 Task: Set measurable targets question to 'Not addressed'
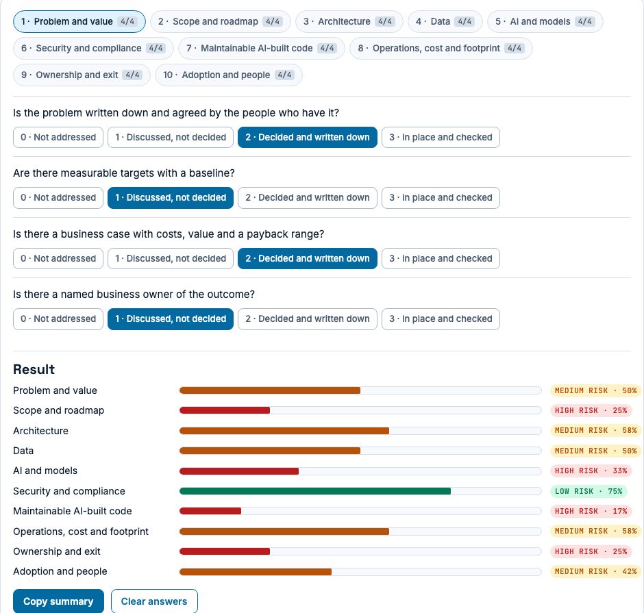coord(58,198)
